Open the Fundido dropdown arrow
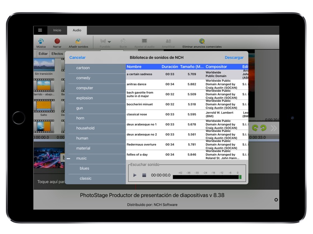 pos(109,42)
